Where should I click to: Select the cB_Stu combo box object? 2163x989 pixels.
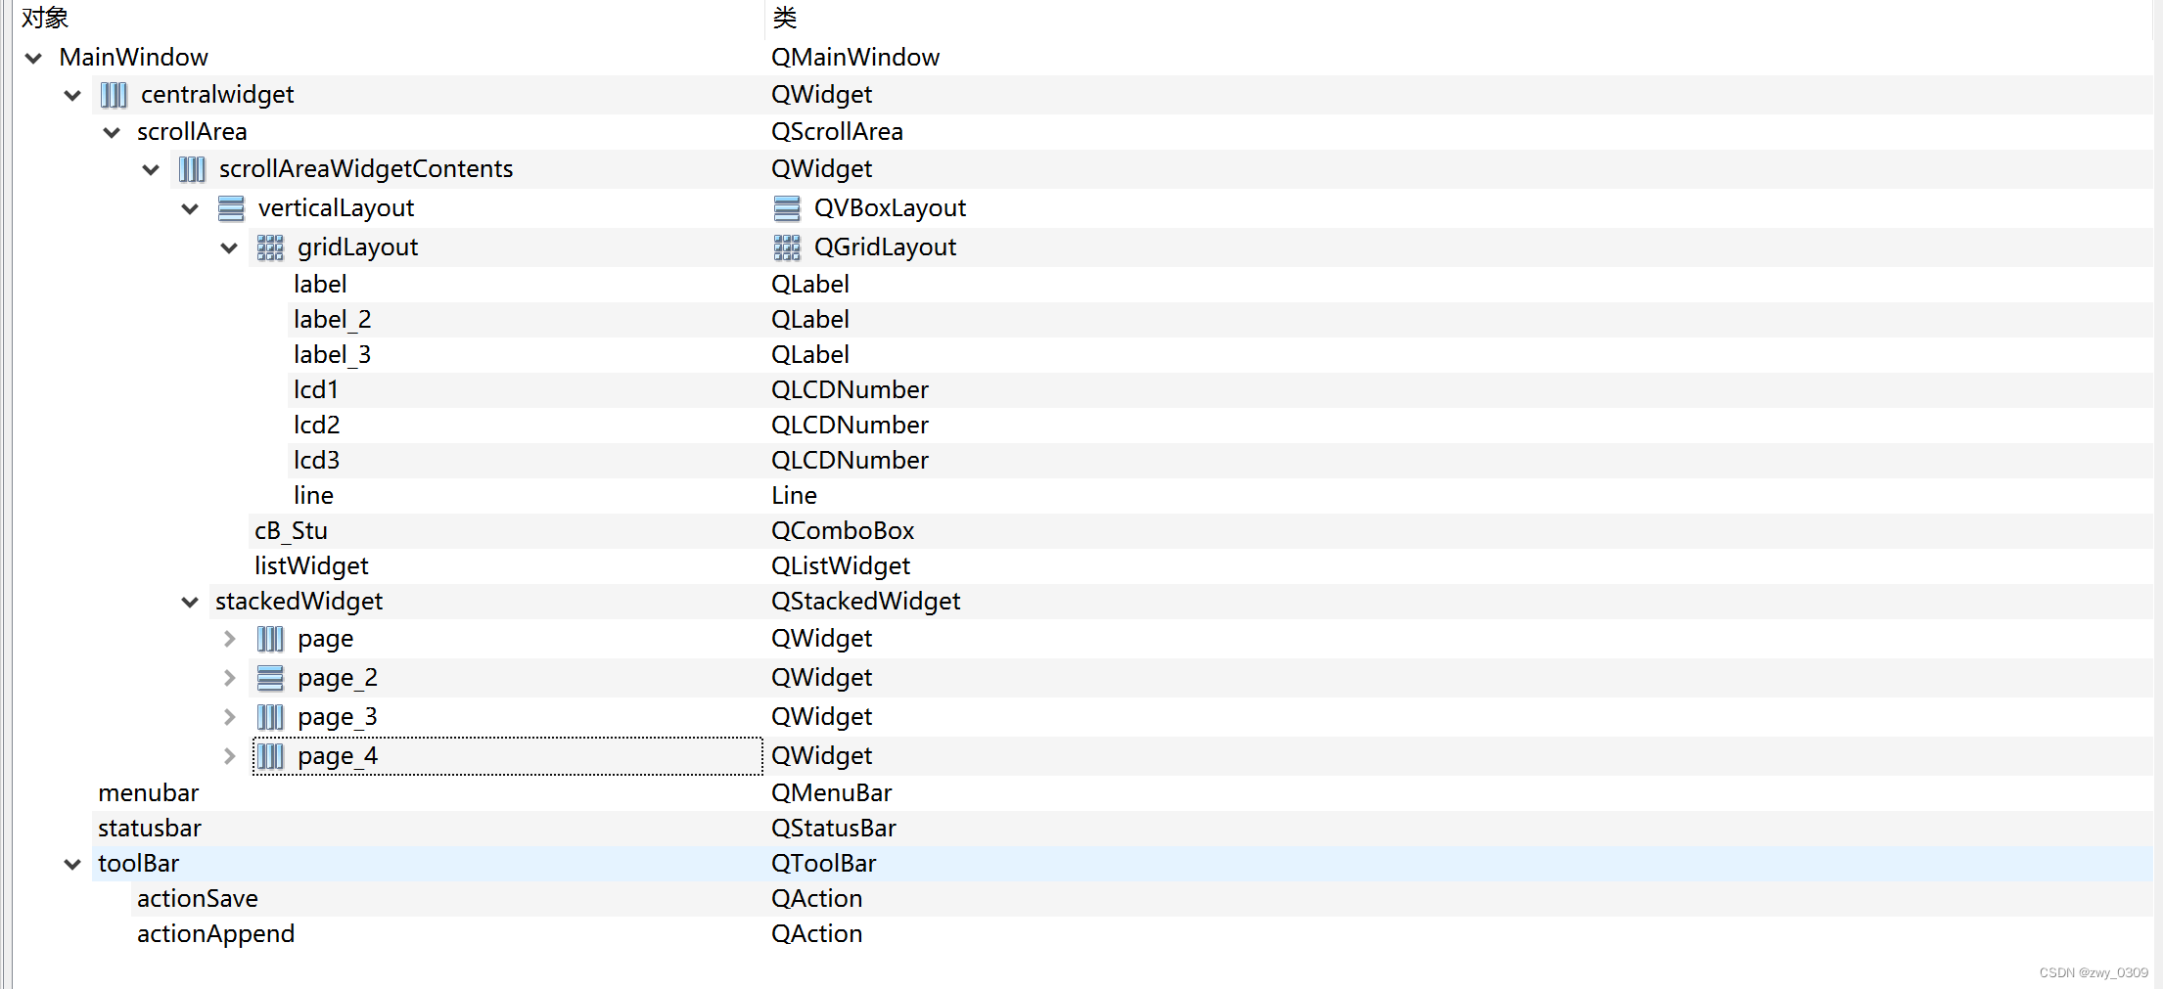291,531
